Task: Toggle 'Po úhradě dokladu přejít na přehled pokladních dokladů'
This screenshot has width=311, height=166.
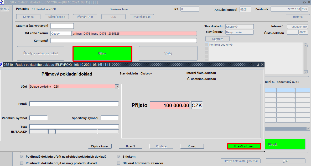Action: [x=22, y=157]
